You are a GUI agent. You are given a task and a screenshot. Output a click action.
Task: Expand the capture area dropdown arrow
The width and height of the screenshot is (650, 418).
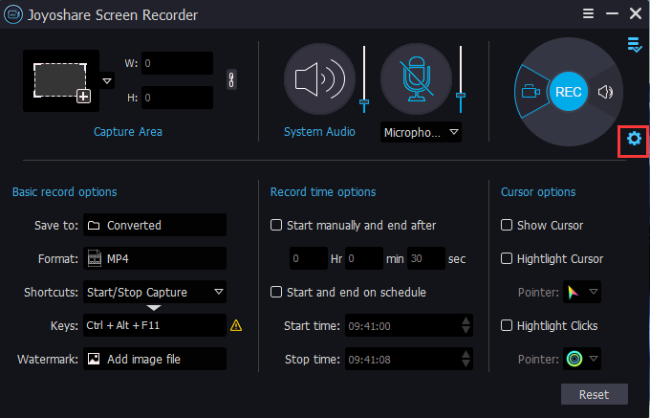coord(107,80)
